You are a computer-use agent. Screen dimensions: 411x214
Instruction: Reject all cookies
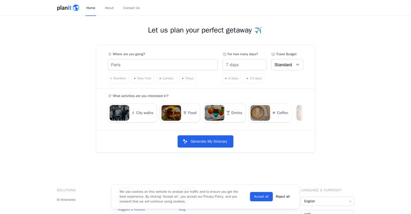283,196
